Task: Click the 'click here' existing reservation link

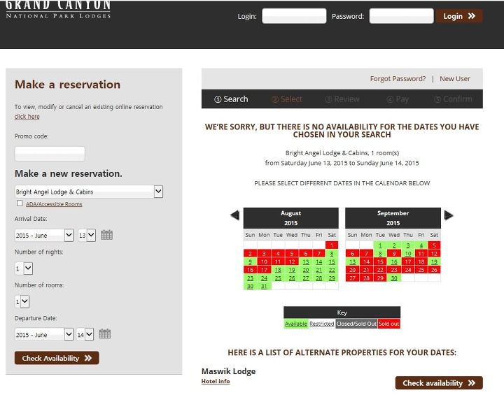Action: click(27, 117)
